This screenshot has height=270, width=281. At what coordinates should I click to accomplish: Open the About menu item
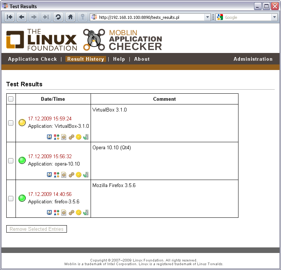click(142, 59)
